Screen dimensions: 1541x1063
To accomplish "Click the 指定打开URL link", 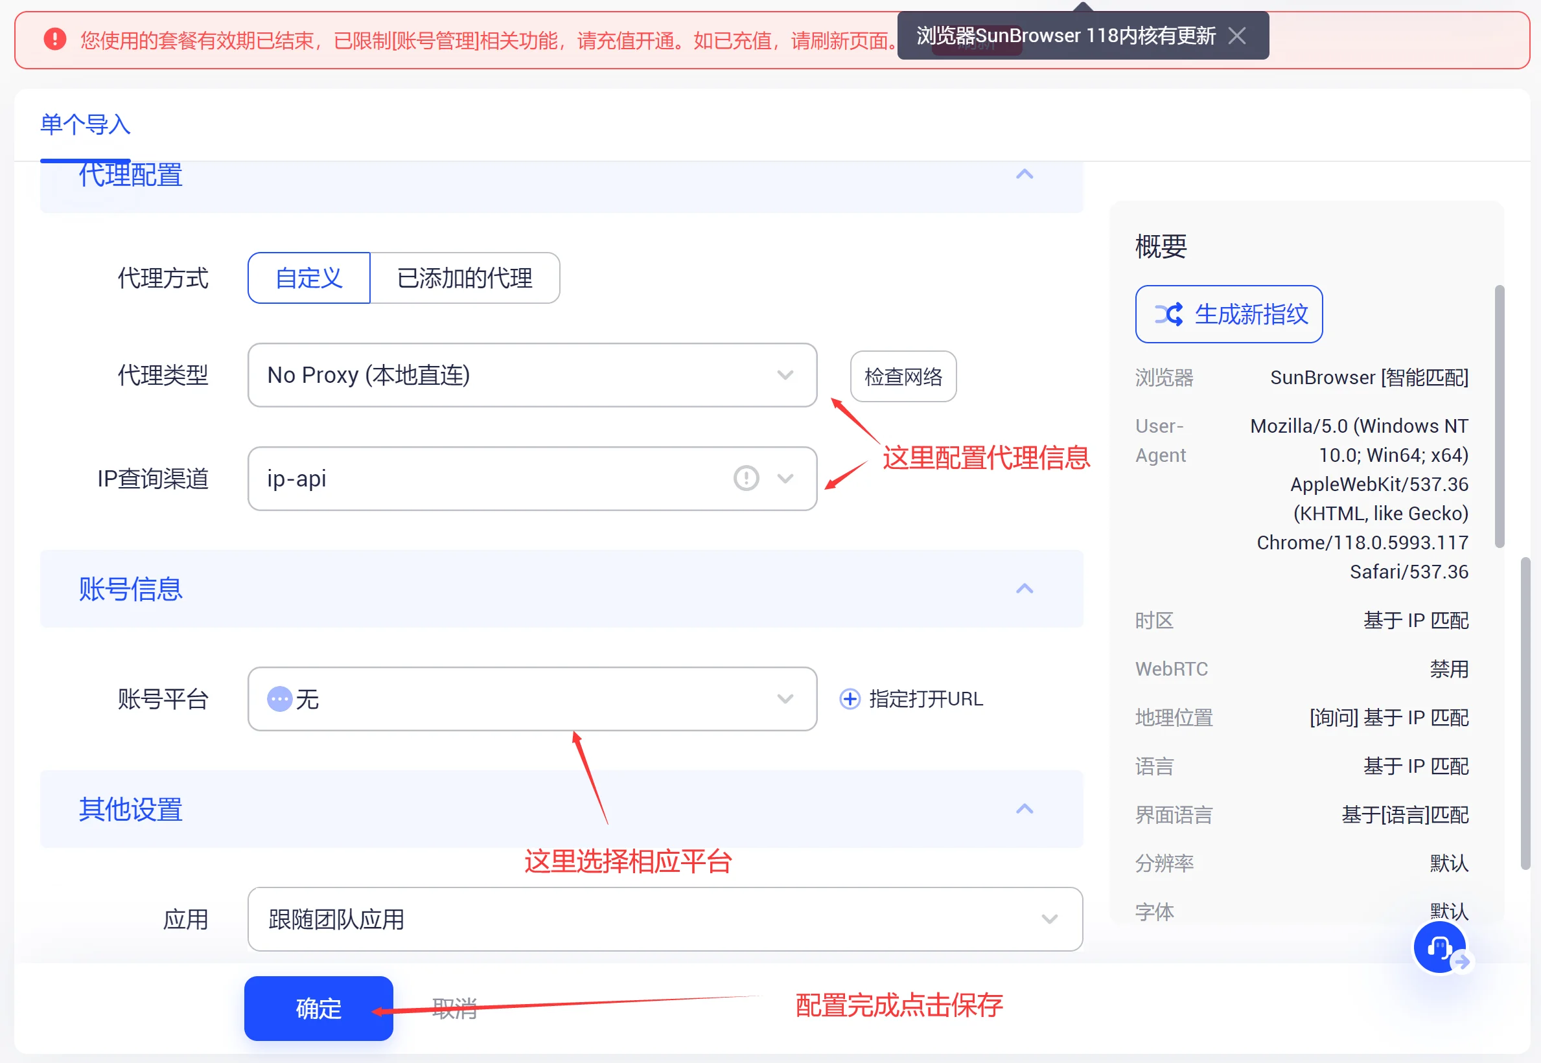I will point(926,699).
